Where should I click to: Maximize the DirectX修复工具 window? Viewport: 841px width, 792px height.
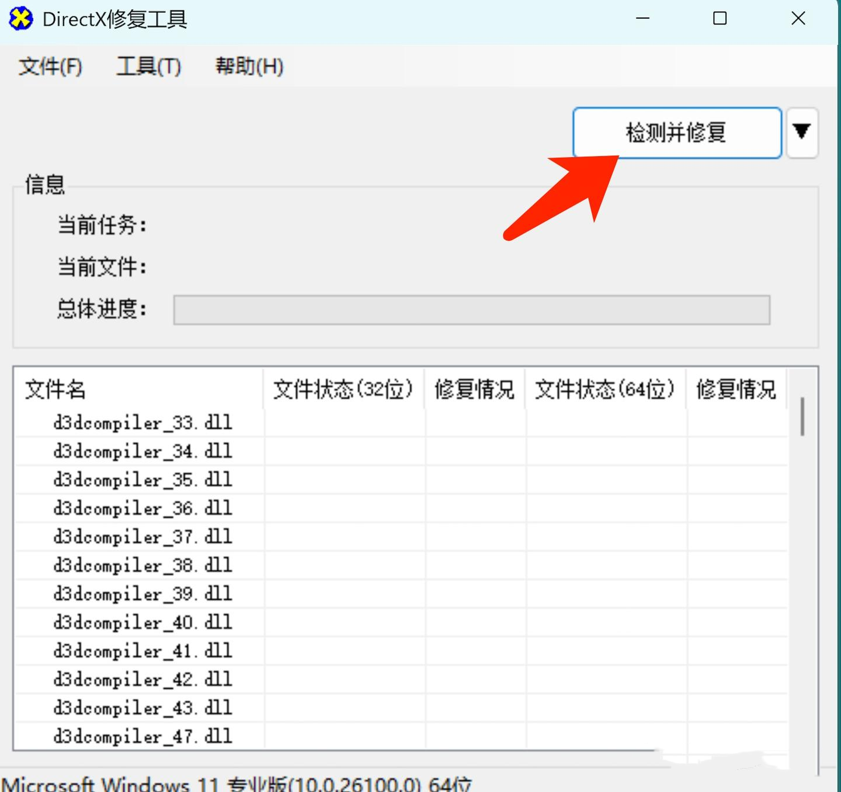tap(720, 19)
